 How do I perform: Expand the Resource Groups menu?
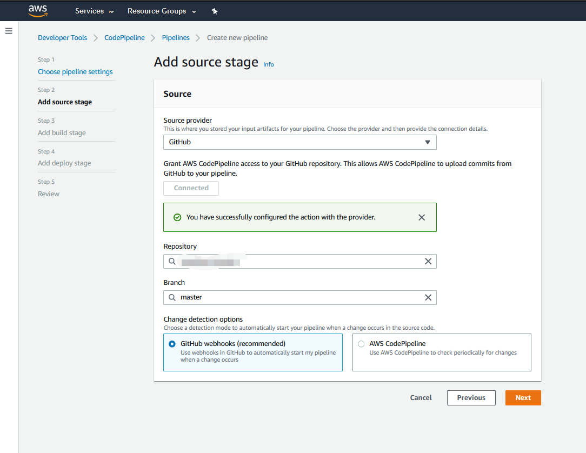pos(162,11)
